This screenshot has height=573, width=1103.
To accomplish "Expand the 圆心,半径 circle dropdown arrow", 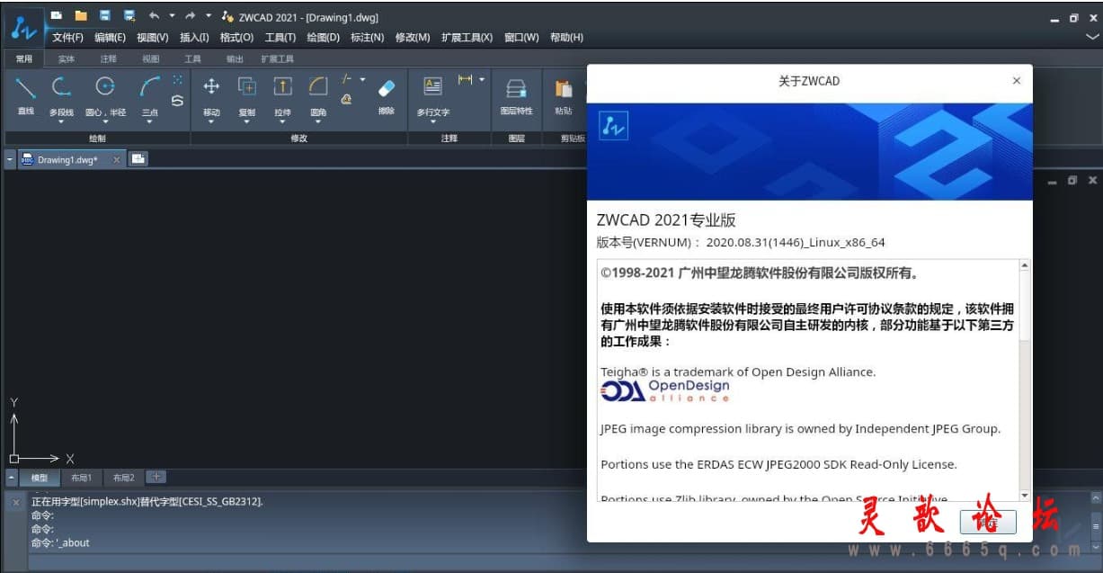I will tap(105, 121).
